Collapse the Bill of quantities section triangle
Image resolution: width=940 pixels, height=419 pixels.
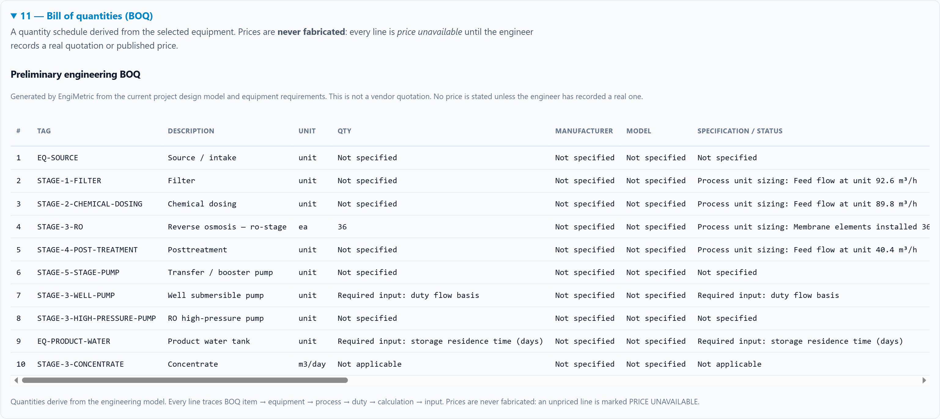tap(14, 16)
